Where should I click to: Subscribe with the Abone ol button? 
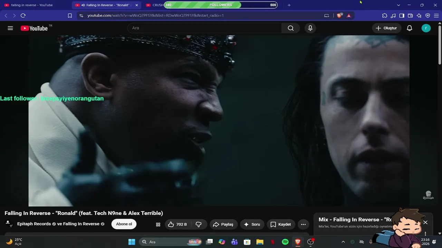124,224
